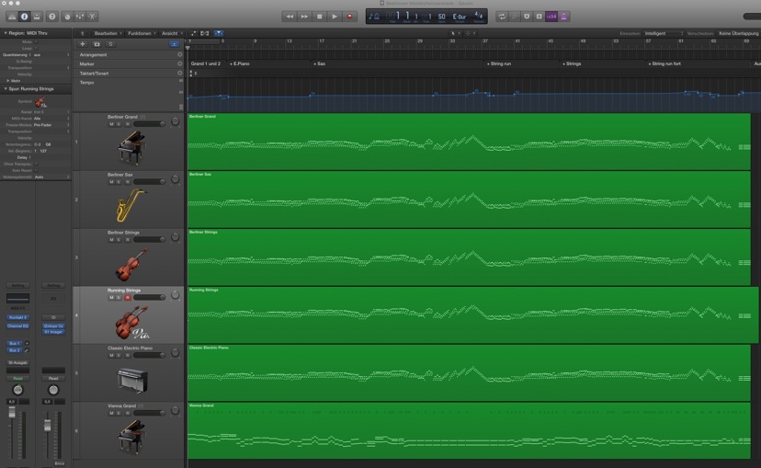Collapse the Region: MIDI Thru inspector section
The width and height of the screenshot is (761, 468).
tap(6, 33)
